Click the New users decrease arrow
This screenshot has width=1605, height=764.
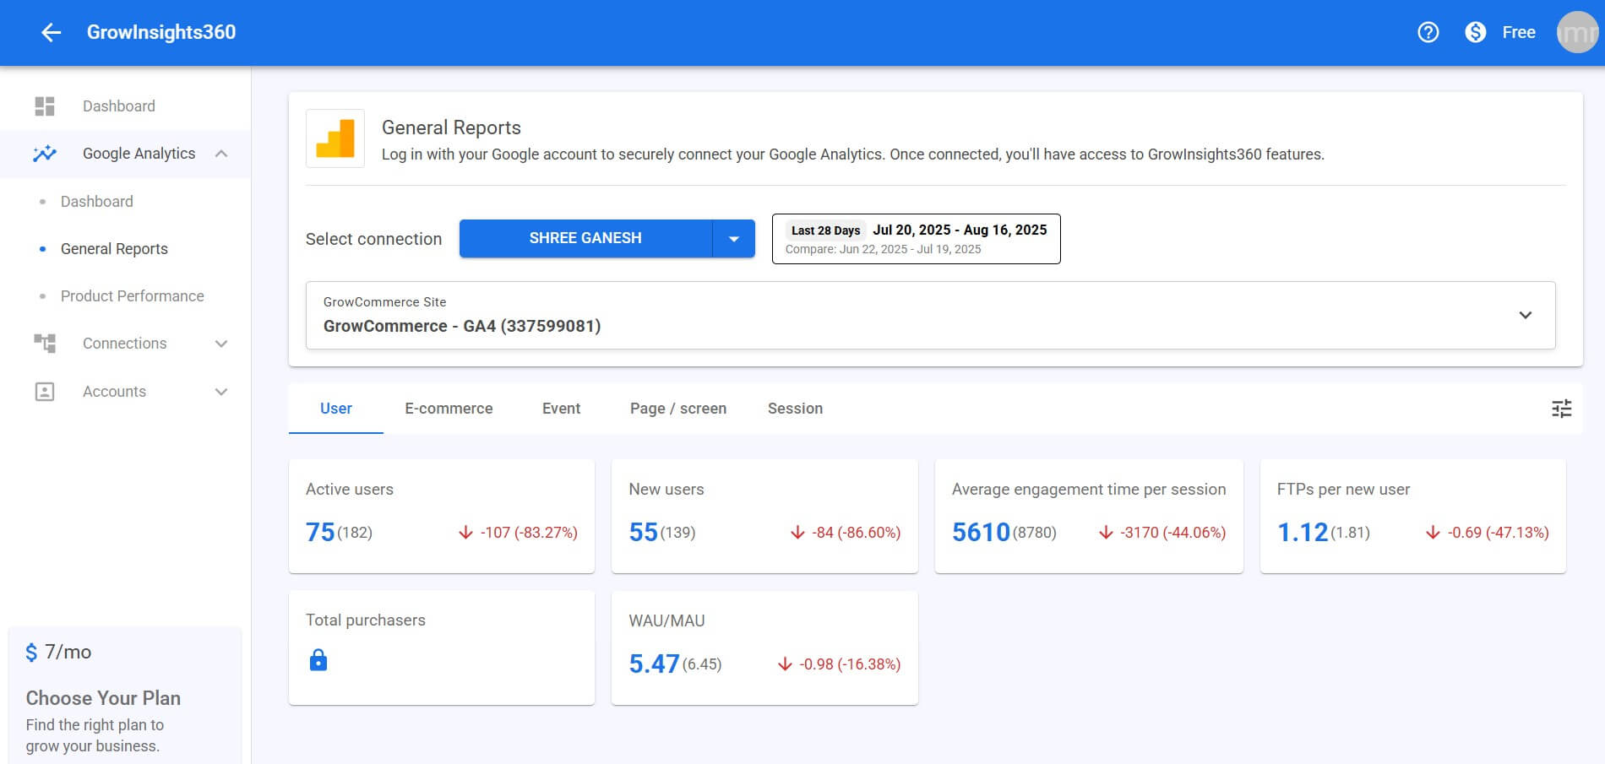(797, 533)
